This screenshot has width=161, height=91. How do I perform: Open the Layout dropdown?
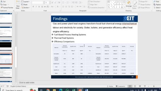point(25,2)
